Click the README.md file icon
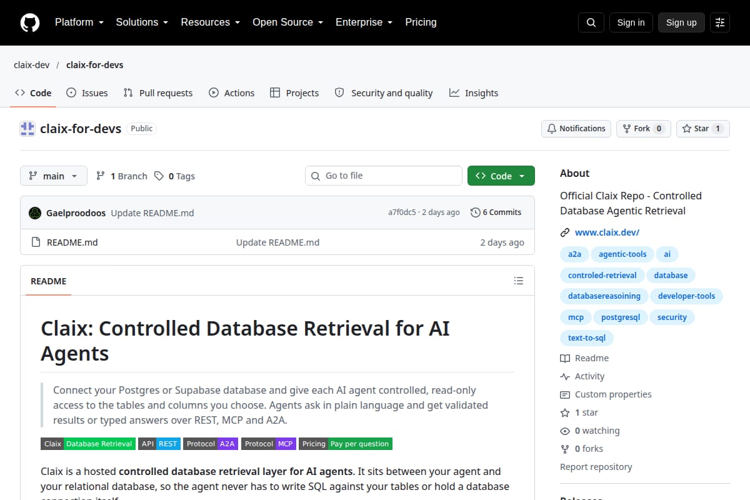 (x=36, y=242)
